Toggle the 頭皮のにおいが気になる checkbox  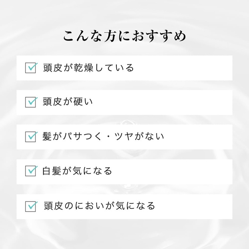pos(31,206)
